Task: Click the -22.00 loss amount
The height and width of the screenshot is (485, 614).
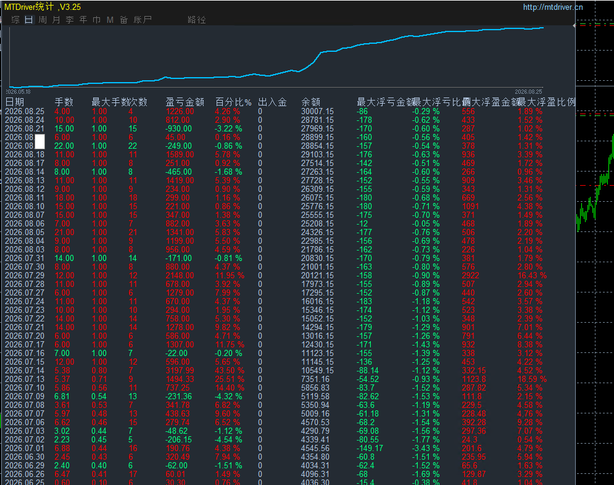Action: [x=176, y=353]
